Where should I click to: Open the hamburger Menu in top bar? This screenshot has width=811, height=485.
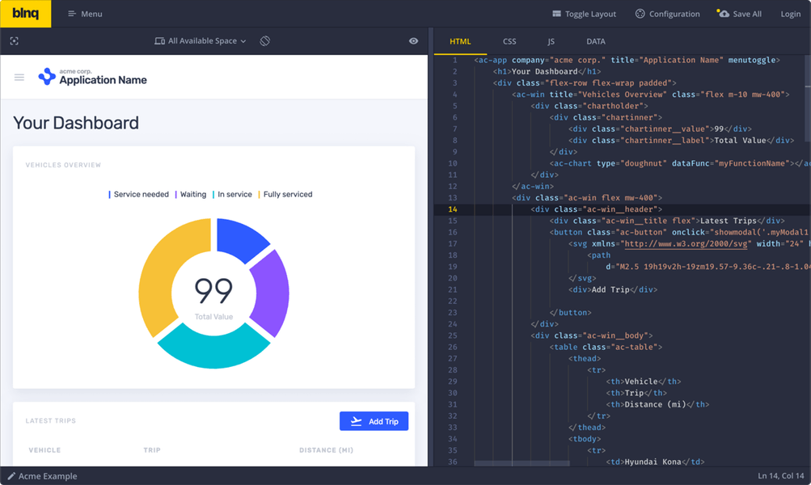pyautogui.click(x=85, y=14)
